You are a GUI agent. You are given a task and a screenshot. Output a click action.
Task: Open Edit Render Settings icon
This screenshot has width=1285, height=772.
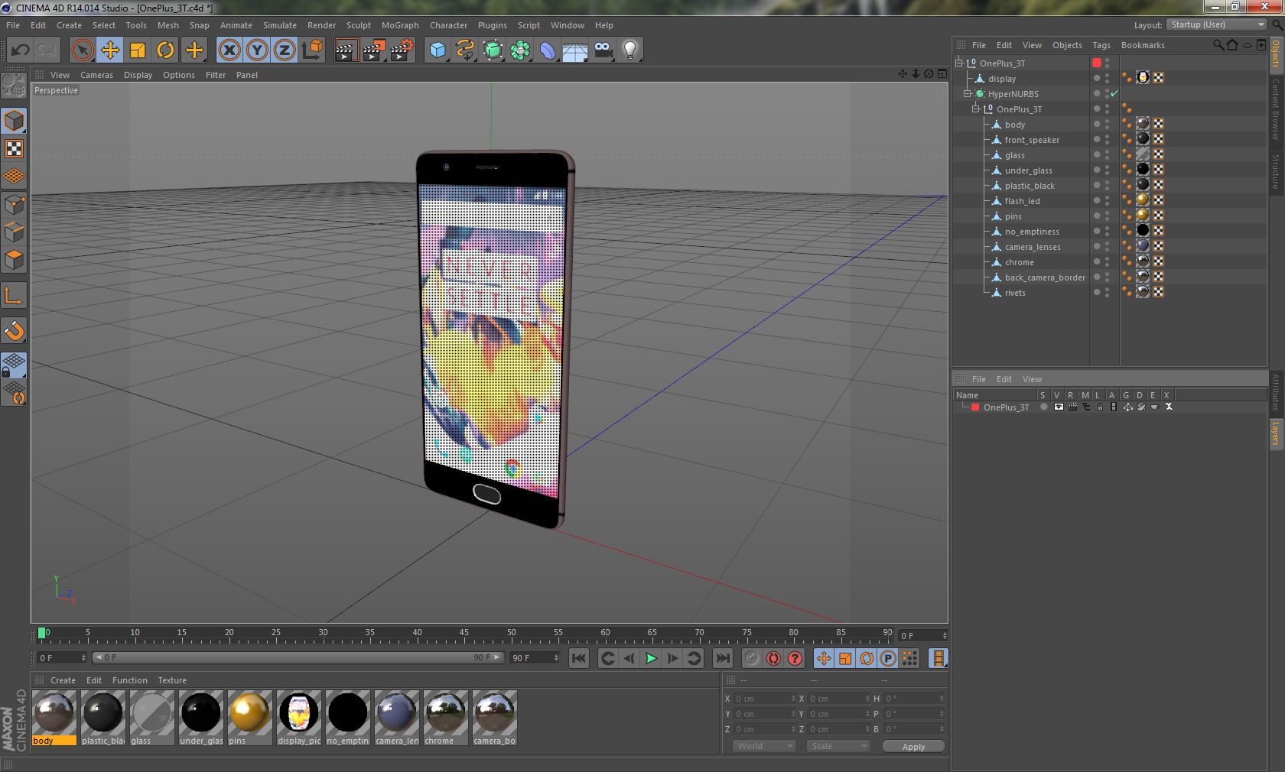pos(402,50)
